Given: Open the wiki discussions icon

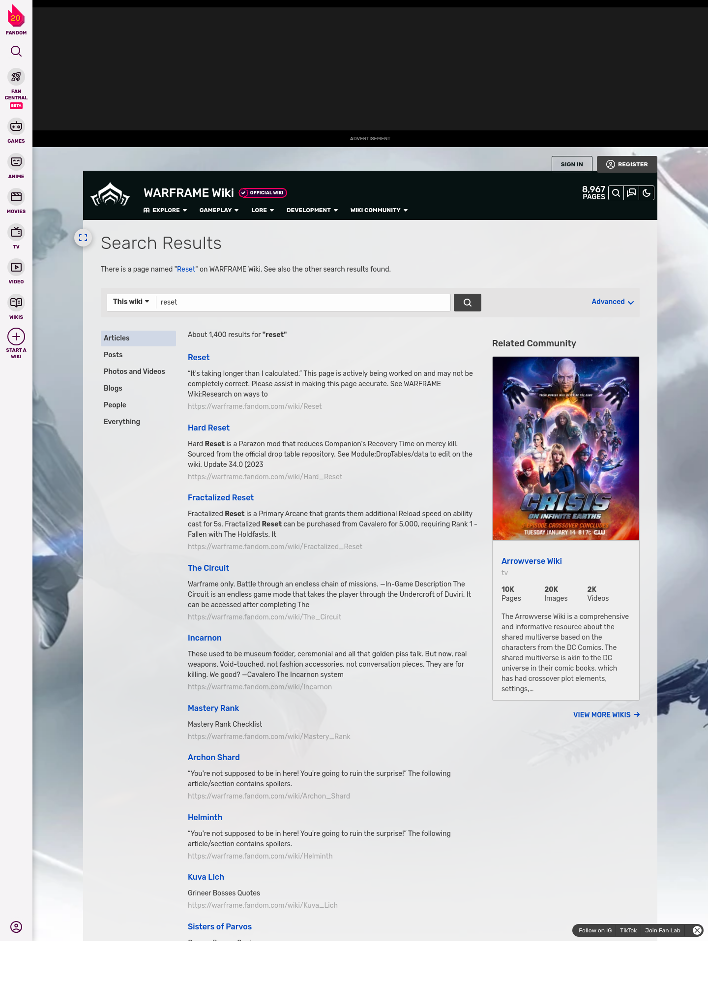Looking at the screenshot, I should [631, 193].
